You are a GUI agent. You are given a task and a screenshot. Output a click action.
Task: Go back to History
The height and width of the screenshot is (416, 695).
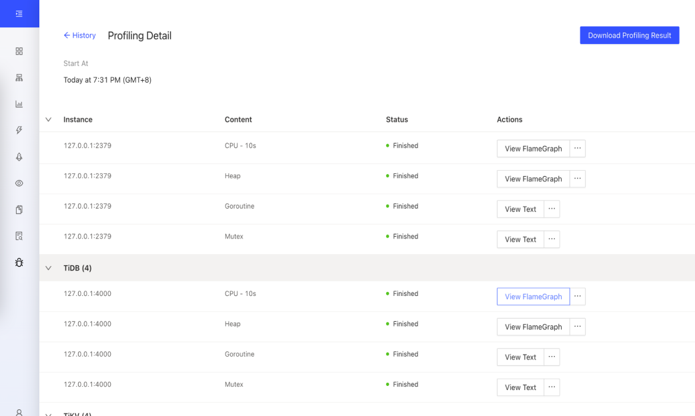pyautogui.click(x=79, y=35)
